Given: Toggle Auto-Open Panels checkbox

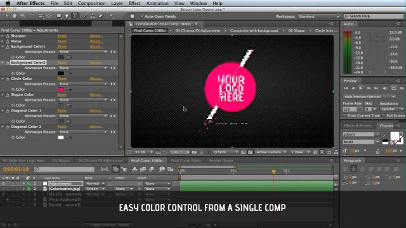Looking at the screenshot, I should click(x=142, y=16).
